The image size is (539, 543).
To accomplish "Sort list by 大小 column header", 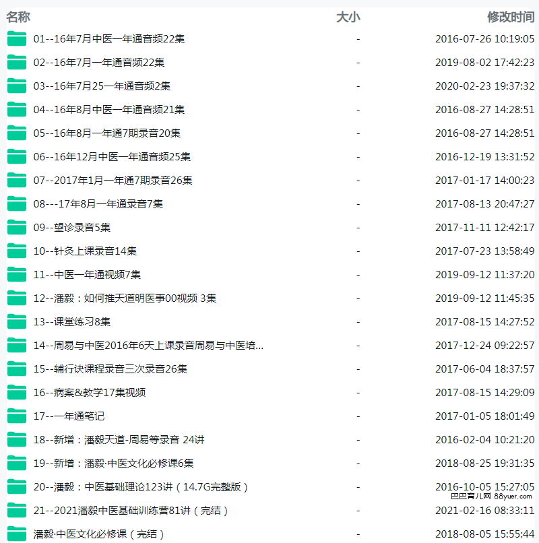I will (x=348, y=17).
